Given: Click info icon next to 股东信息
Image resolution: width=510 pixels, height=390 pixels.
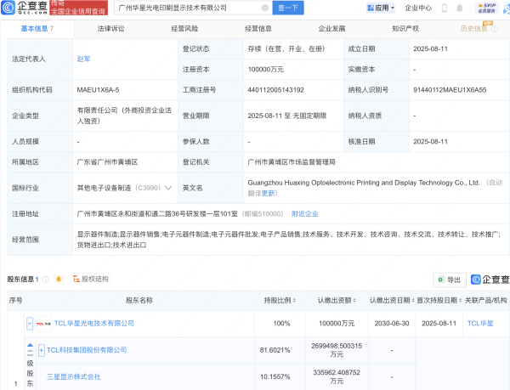Looking at the screenshot, I should [46, 280].
